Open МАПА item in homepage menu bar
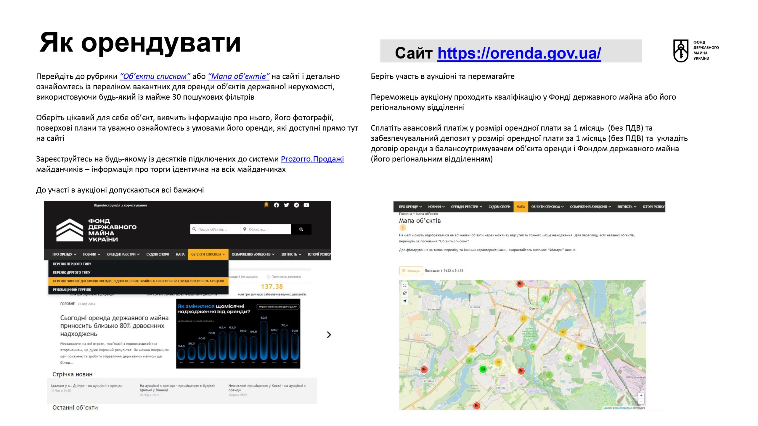 [x=180, y=254]
